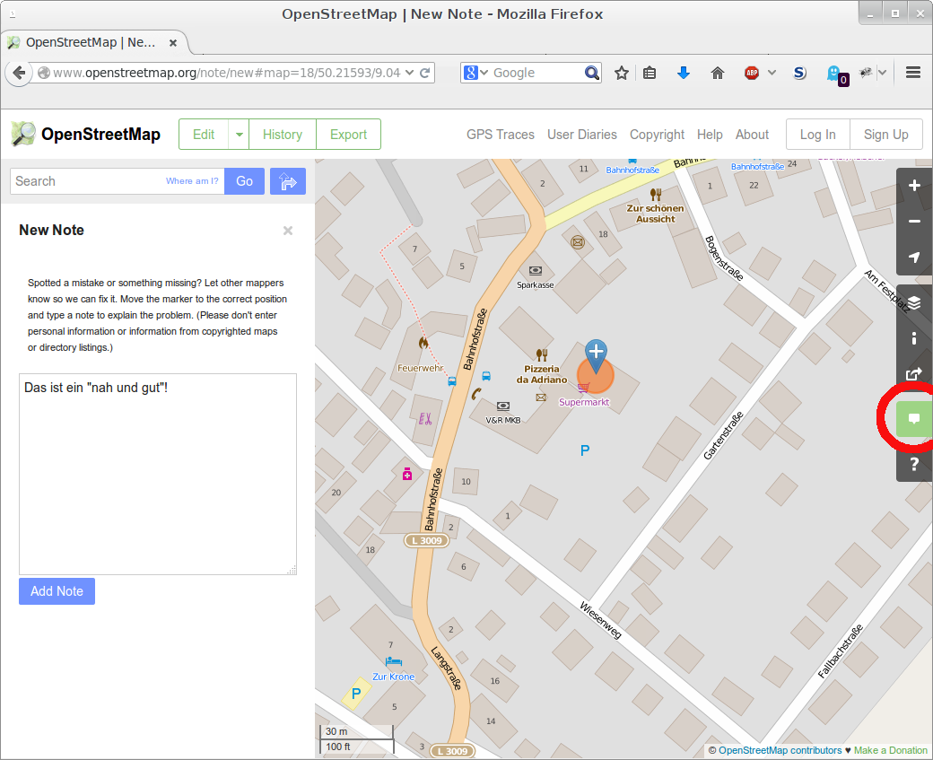Viewport: 933px width, 760px height.
Task: Click the Firefox URL address field
Action: click(x=226, y=73)
